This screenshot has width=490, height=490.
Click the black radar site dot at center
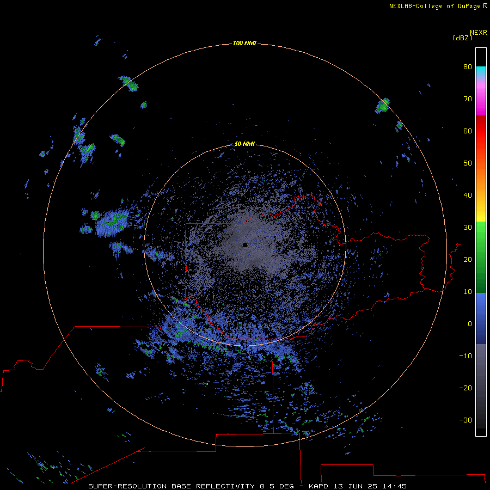(245, 245)
